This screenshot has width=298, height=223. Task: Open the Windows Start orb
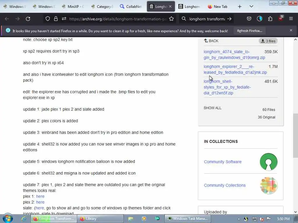coord(8,218)
